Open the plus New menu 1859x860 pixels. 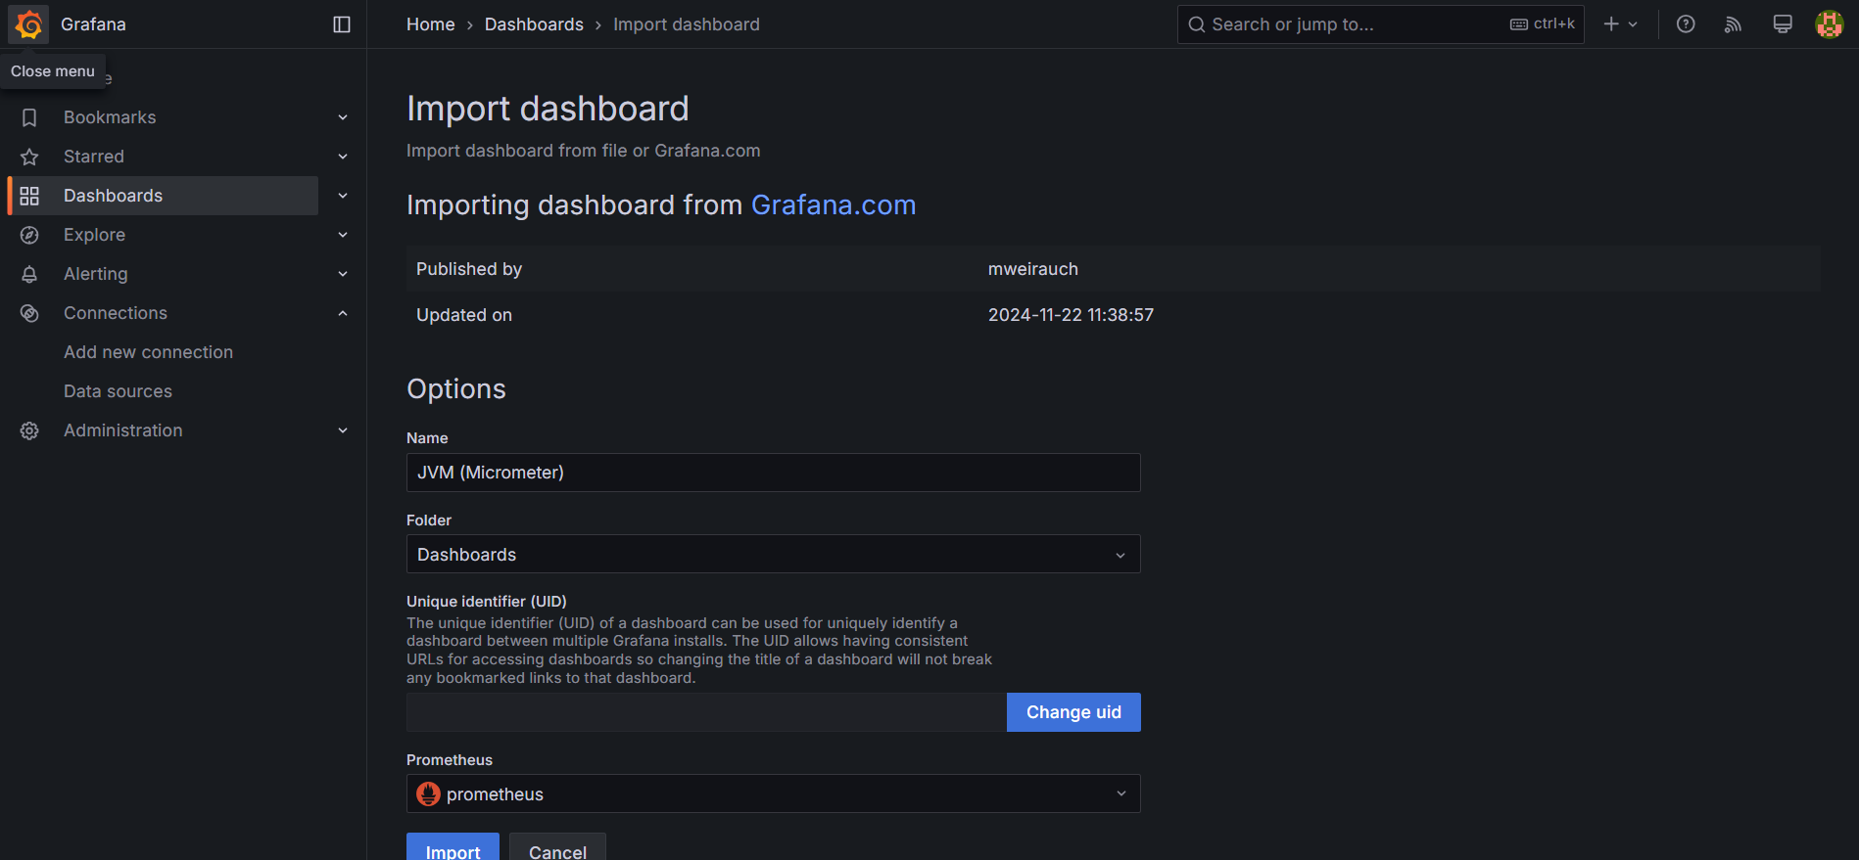tap(1620, 24)
